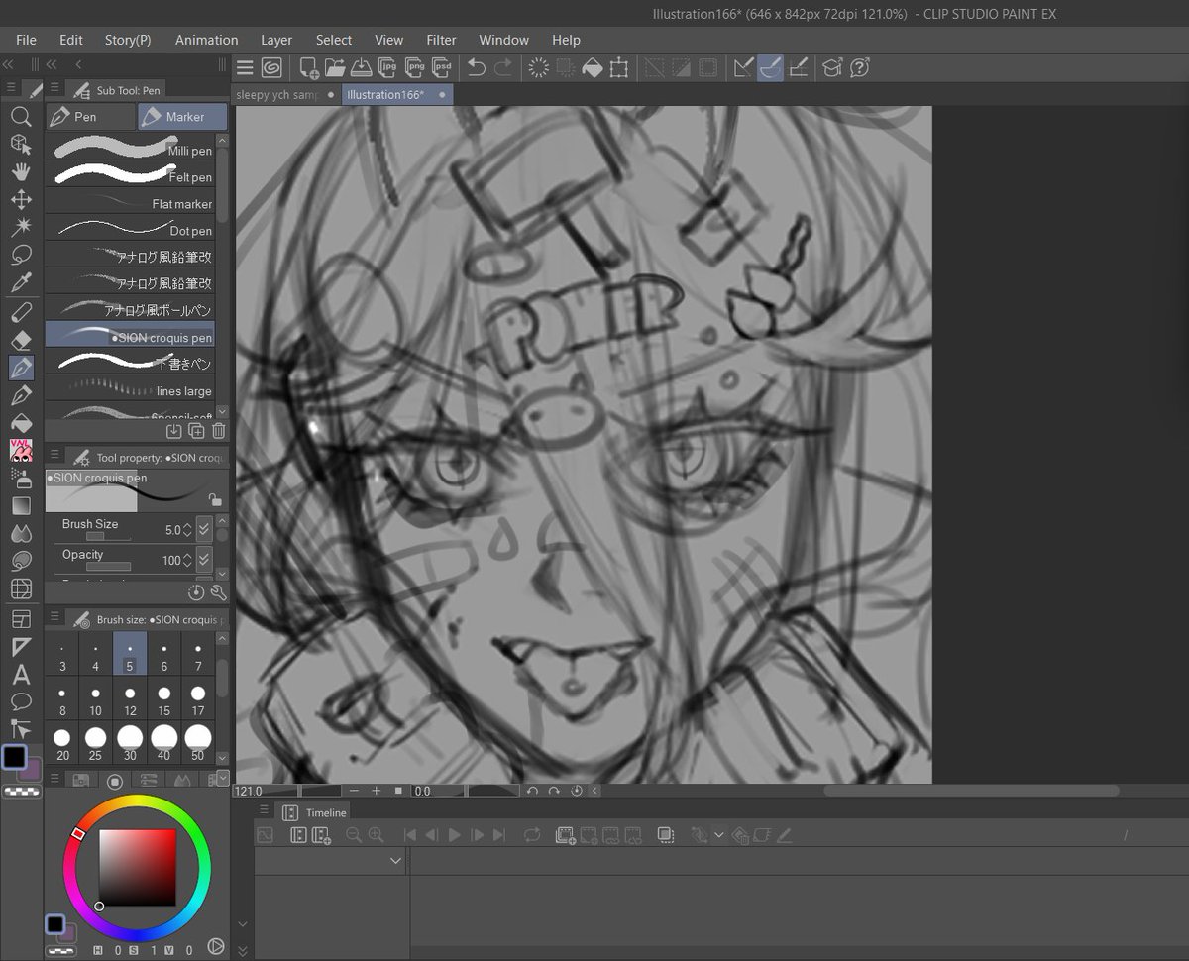1189x961 pixels.
Task: Select the Hand tool in the toolbar
Action: [22, 171]
